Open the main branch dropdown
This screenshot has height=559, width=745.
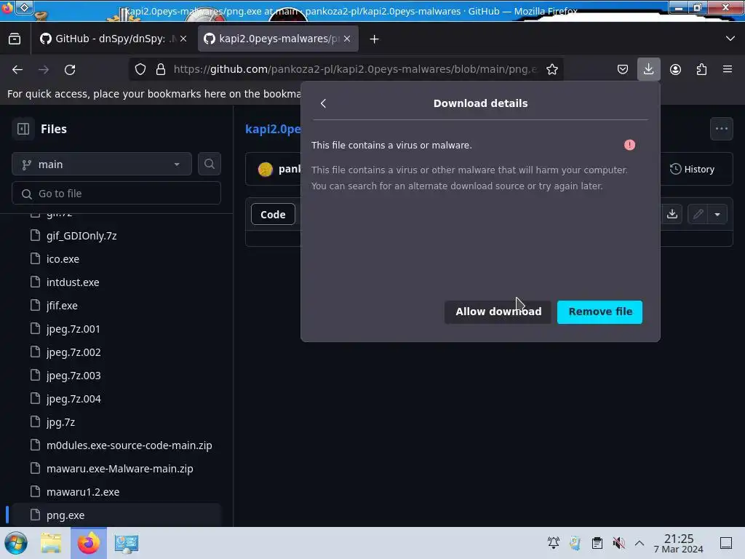click(102, 164)
